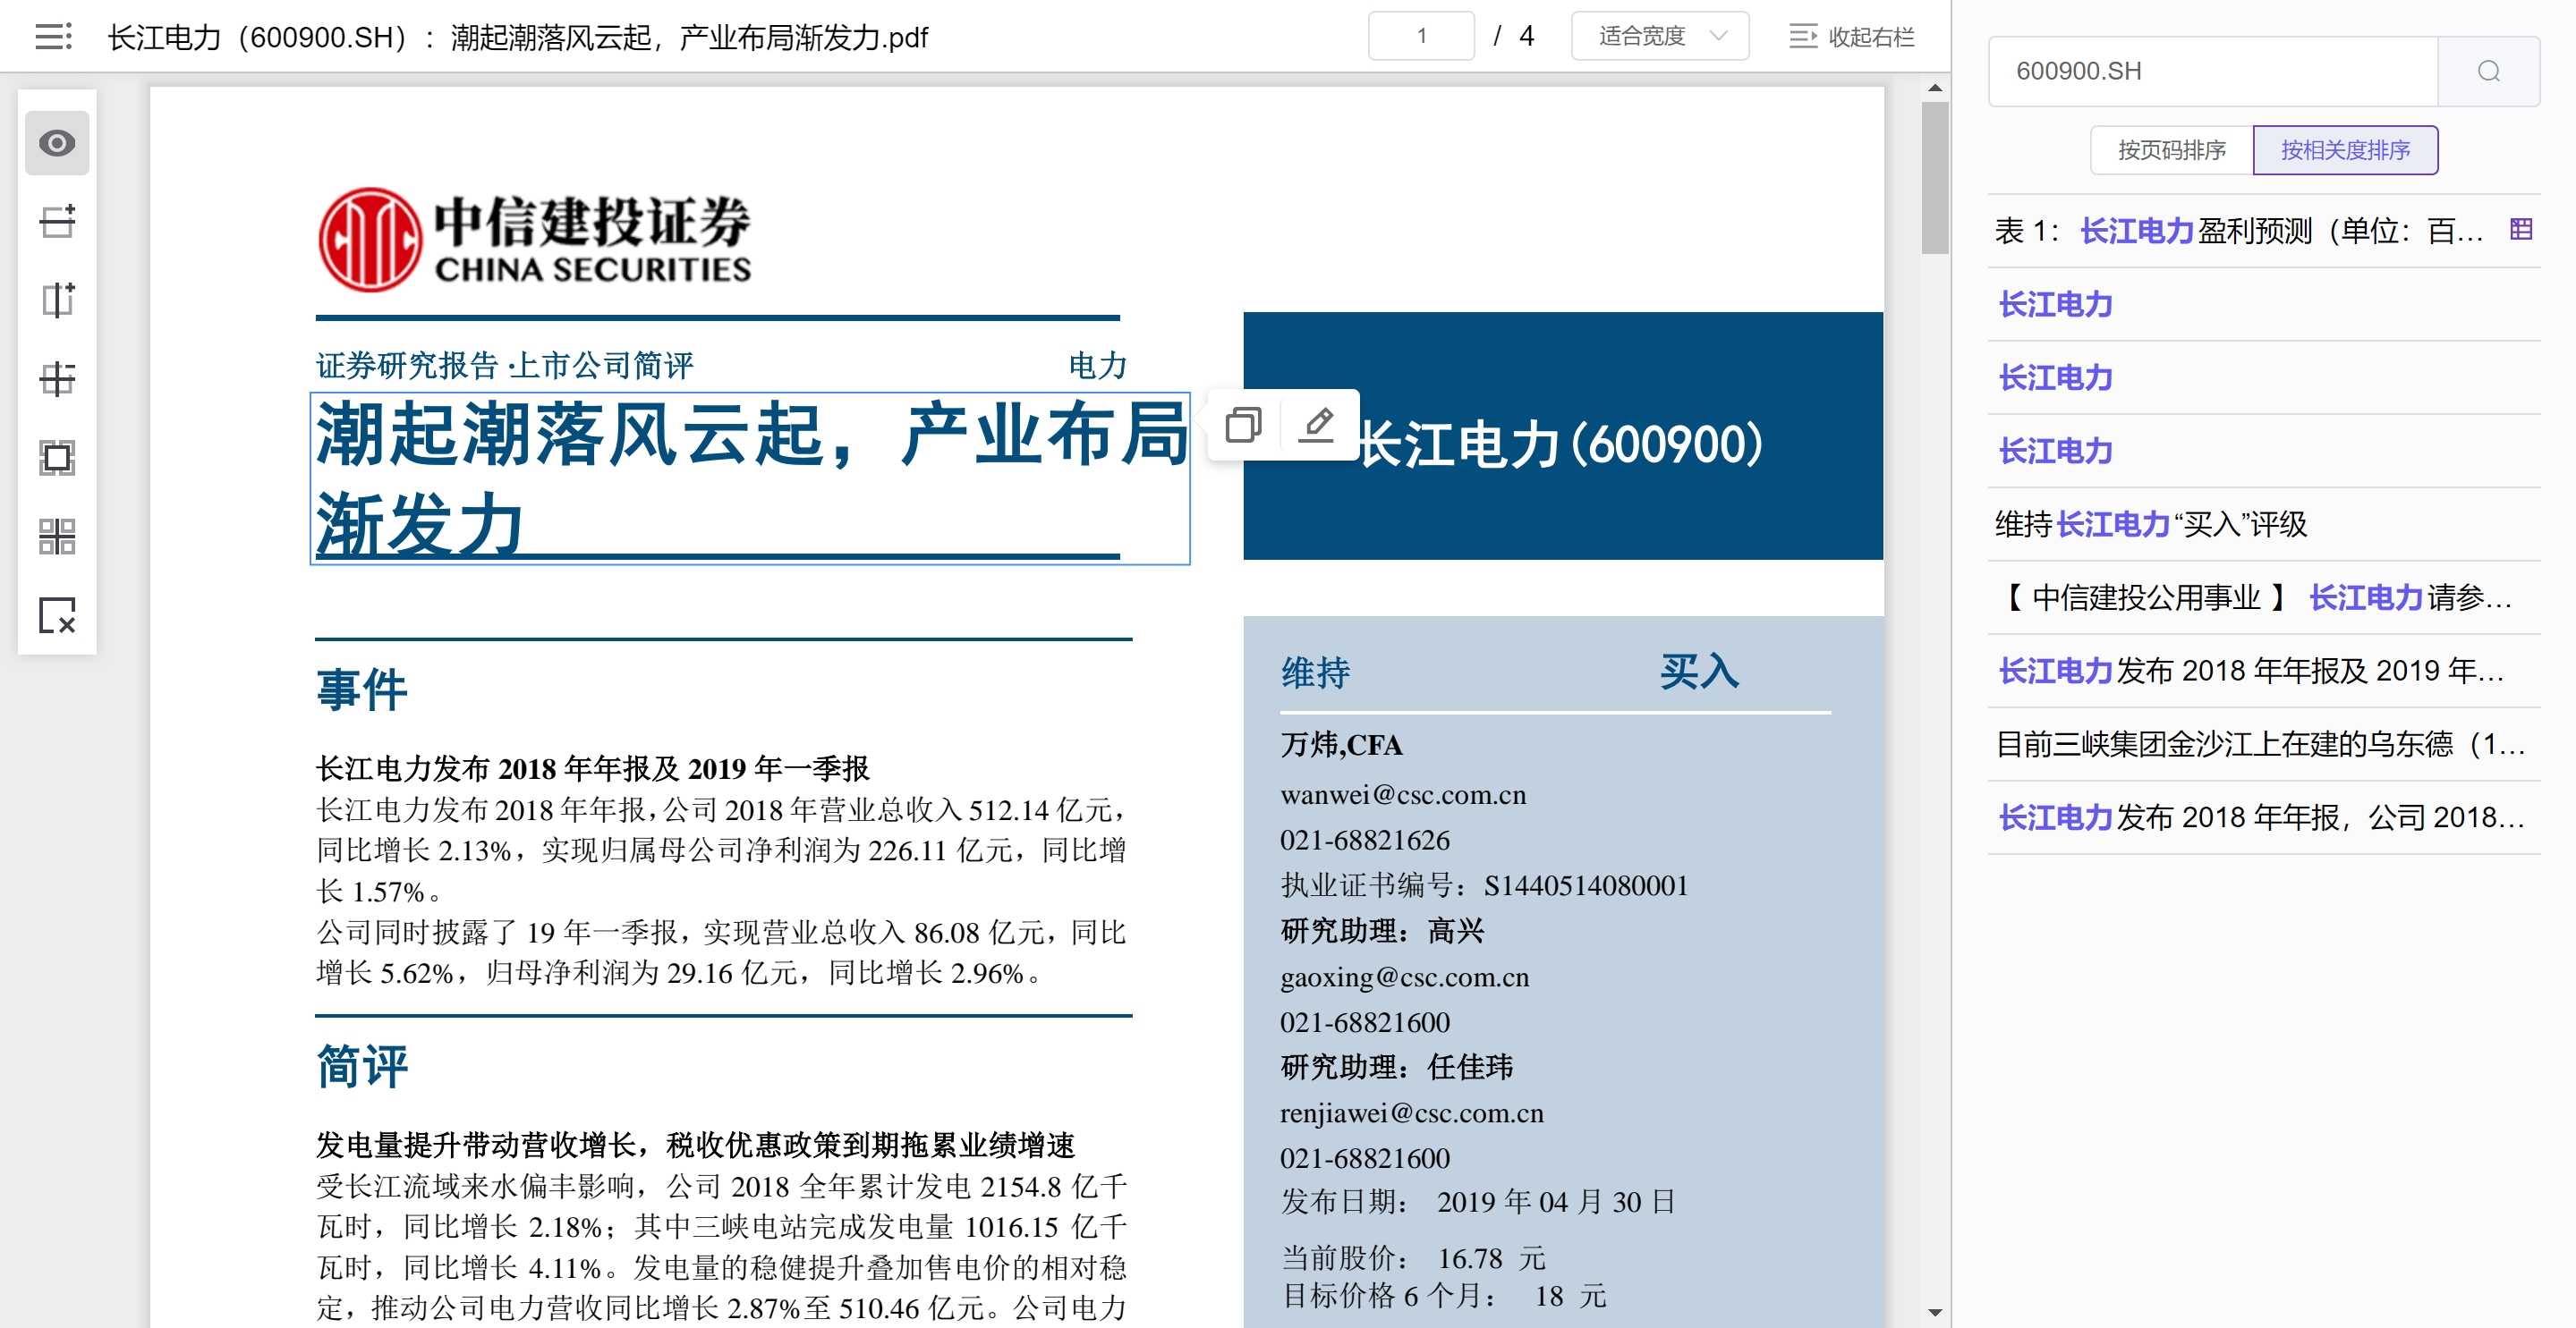Click analyst name 万炜,CFA
Image resolution: width=2576 pixels, height=1328 pixels.
[x=1341, y=746]
